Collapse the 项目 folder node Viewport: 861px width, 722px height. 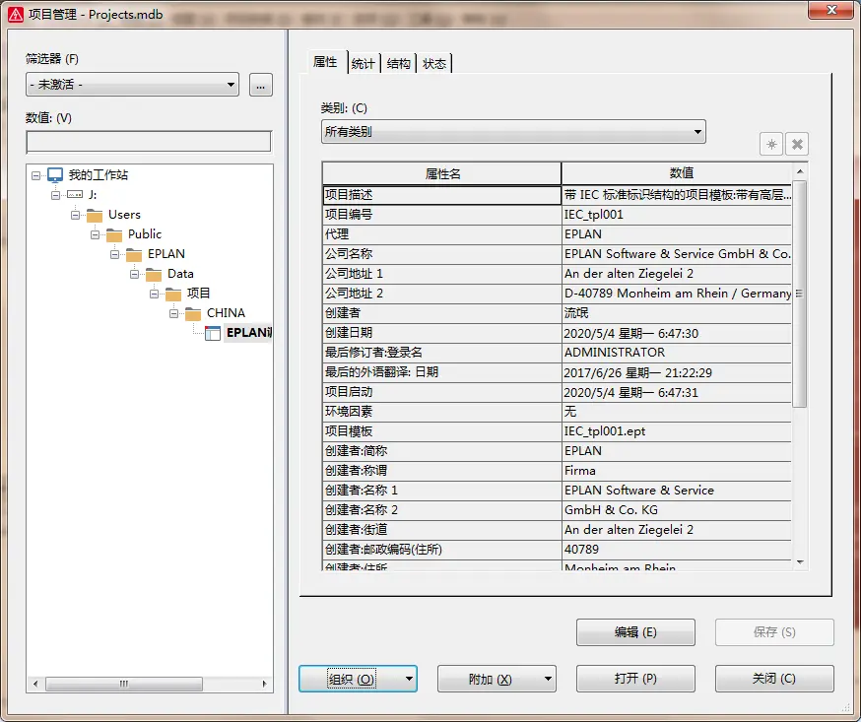coord(155,294)
